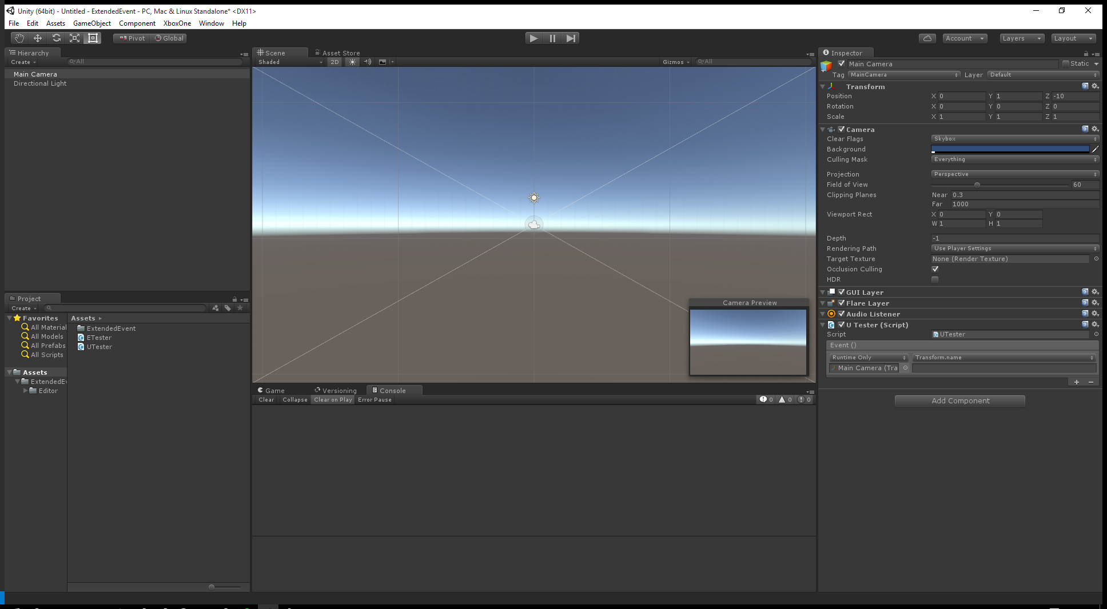This screenshot has width=1107, height=609.
Task: Open cloud services panel
Action: pyautogui.click(x=927, y=38)
